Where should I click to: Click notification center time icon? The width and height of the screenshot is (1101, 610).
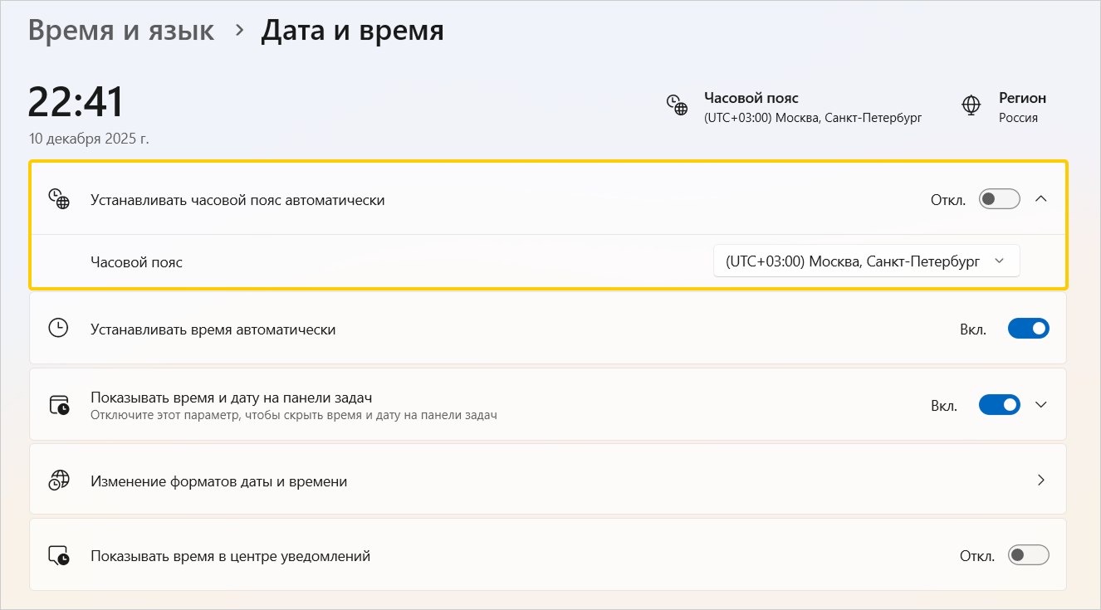[58, 555]
